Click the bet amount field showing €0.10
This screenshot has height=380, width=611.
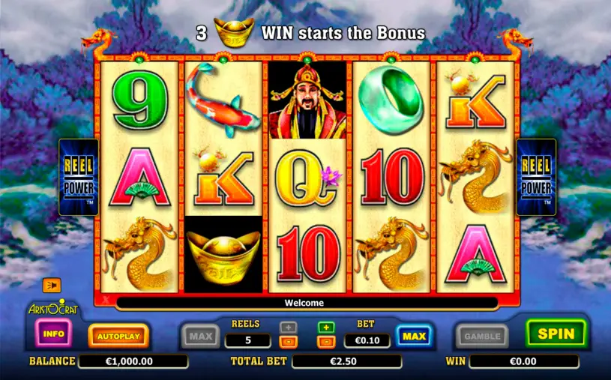367,340
